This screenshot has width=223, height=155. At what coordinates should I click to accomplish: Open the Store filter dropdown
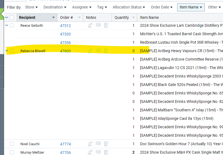tap(31, 7)
